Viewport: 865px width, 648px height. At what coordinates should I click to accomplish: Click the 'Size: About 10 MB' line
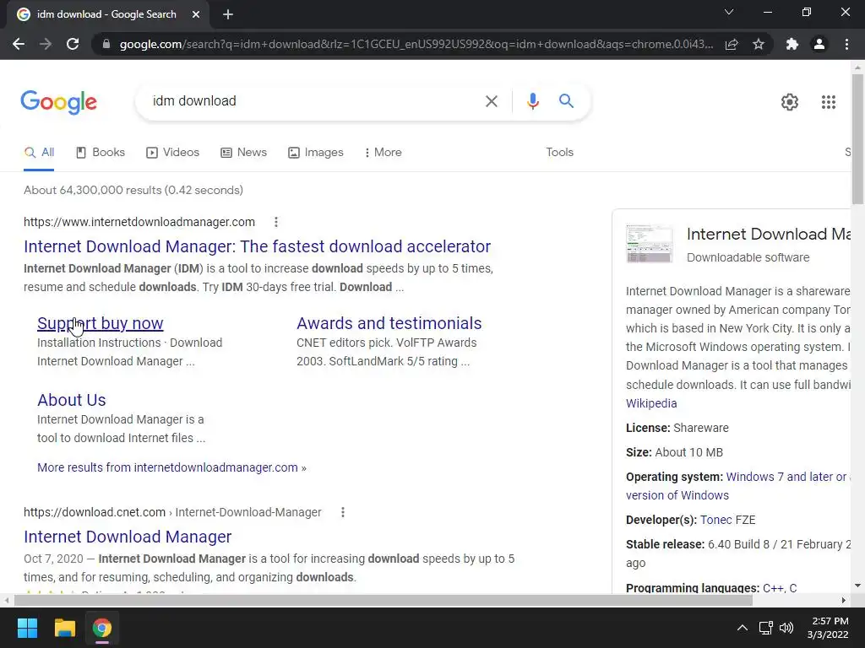674,452
